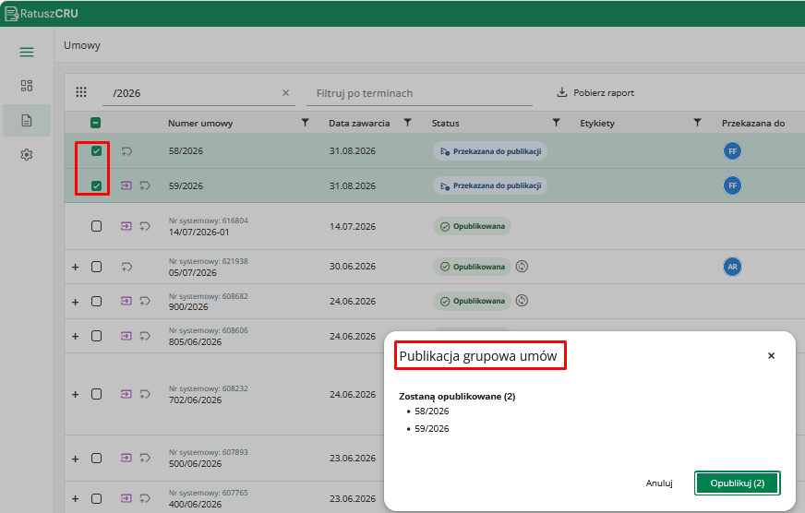Click the refresh icon beside 05/07/2026 status
The width and height of the screenshot is (805, 513).
522,267
